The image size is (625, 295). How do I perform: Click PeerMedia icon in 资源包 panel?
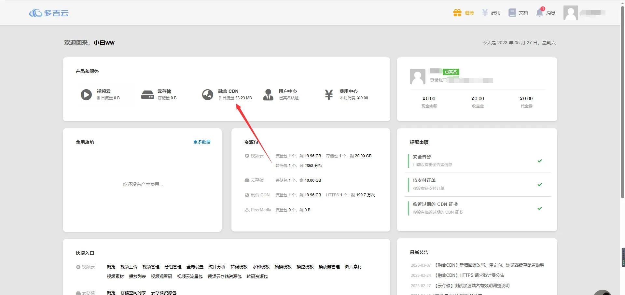[x=247, y=210]
